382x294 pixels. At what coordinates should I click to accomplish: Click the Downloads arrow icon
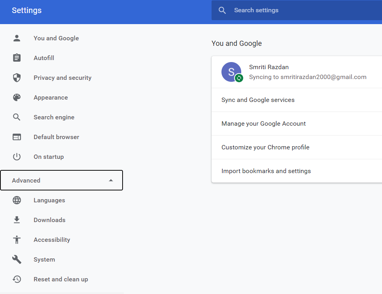click(x=17, y=220)
